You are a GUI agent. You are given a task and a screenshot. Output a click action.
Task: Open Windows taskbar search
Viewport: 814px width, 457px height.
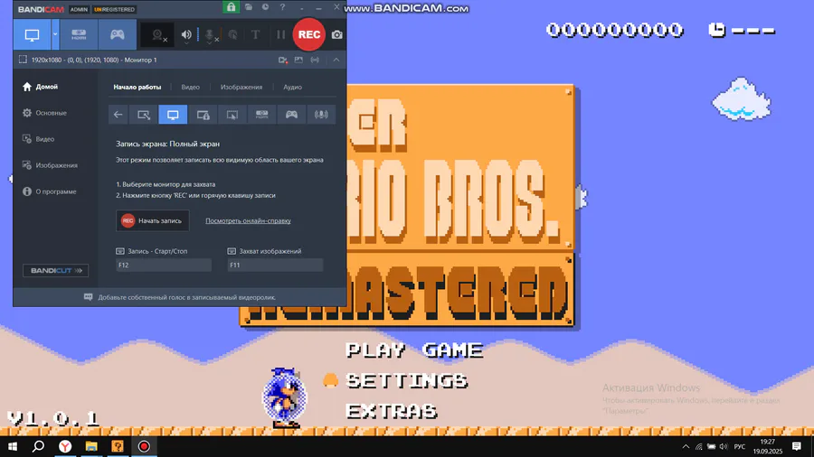[38, 447]
